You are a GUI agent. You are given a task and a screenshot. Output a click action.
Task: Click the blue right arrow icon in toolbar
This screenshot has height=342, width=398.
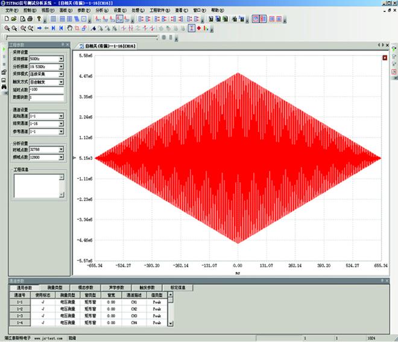[x=39, y=28]
